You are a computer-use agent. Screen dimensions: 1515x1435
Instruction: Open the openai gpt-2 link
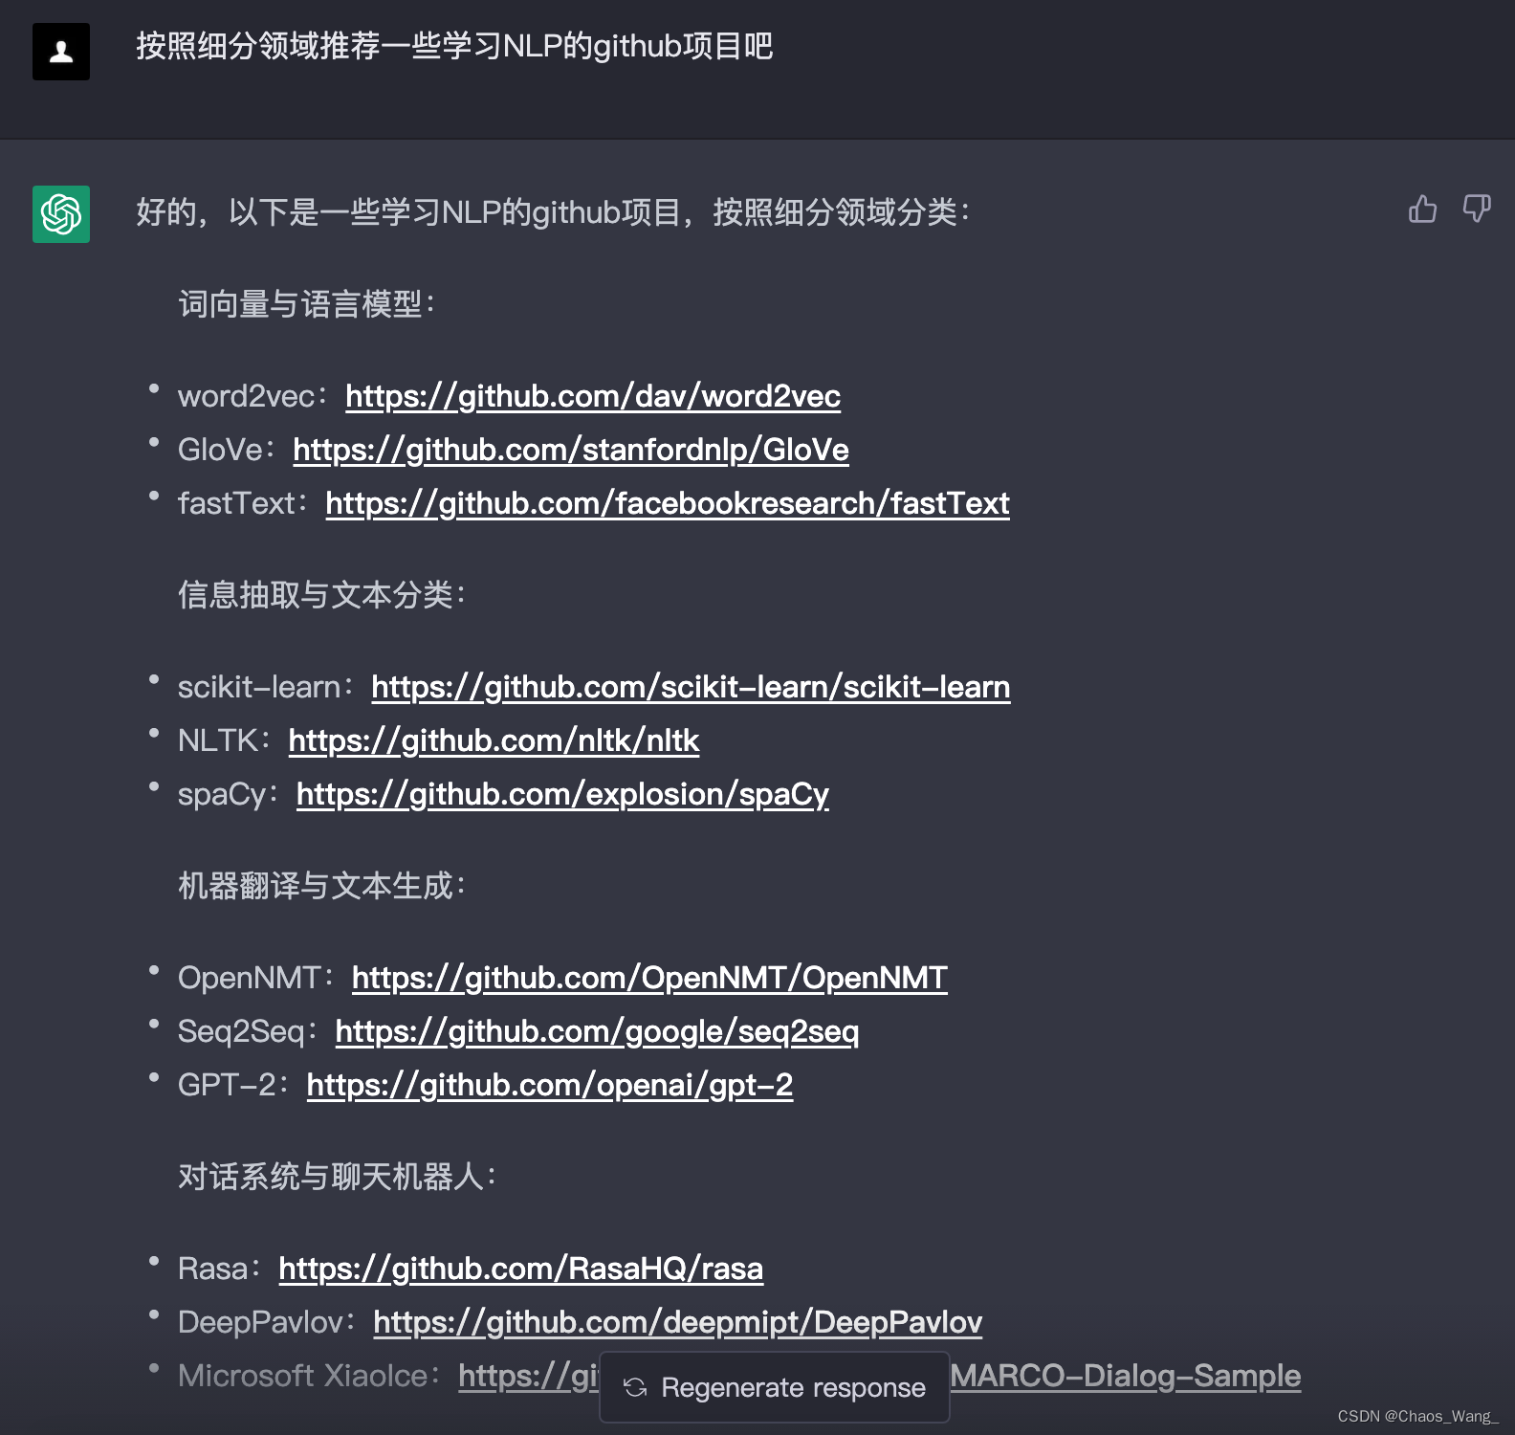(550, 1085)
